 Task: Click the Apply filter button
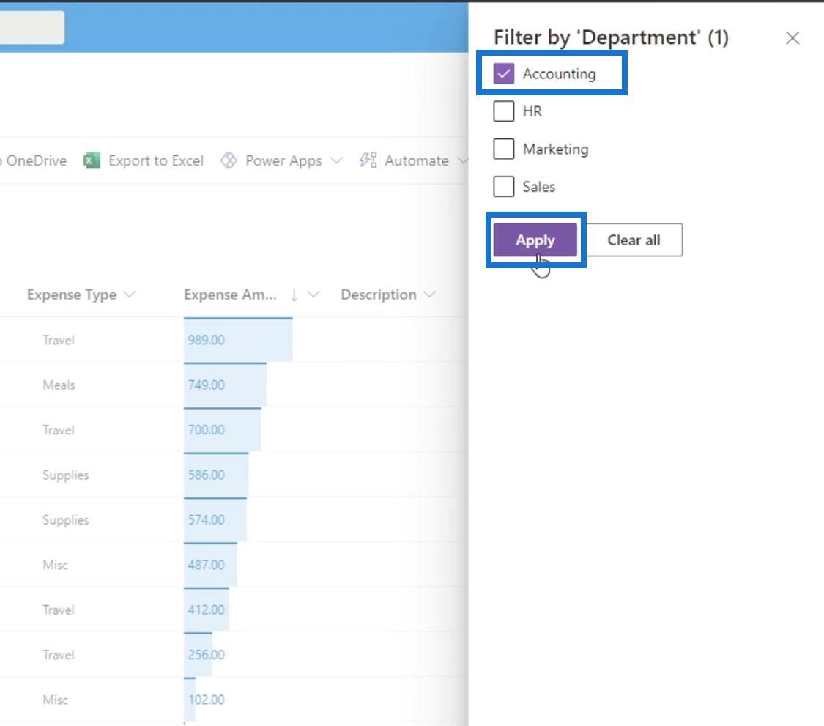[535, 240]
